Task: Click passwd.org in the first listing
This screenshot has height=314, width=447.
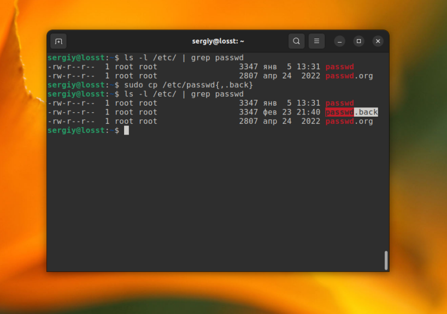Action: pyautogui.click(x=349, y=76)
